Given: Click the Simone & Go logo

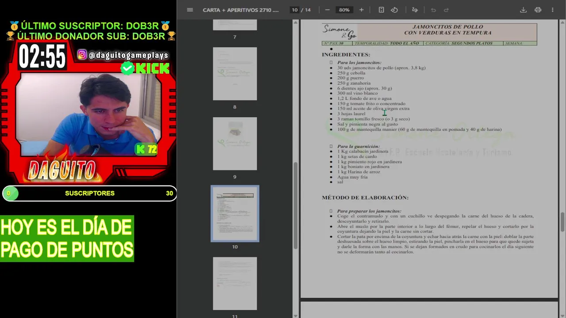Looking at the screenshot, I should point(340,32).
